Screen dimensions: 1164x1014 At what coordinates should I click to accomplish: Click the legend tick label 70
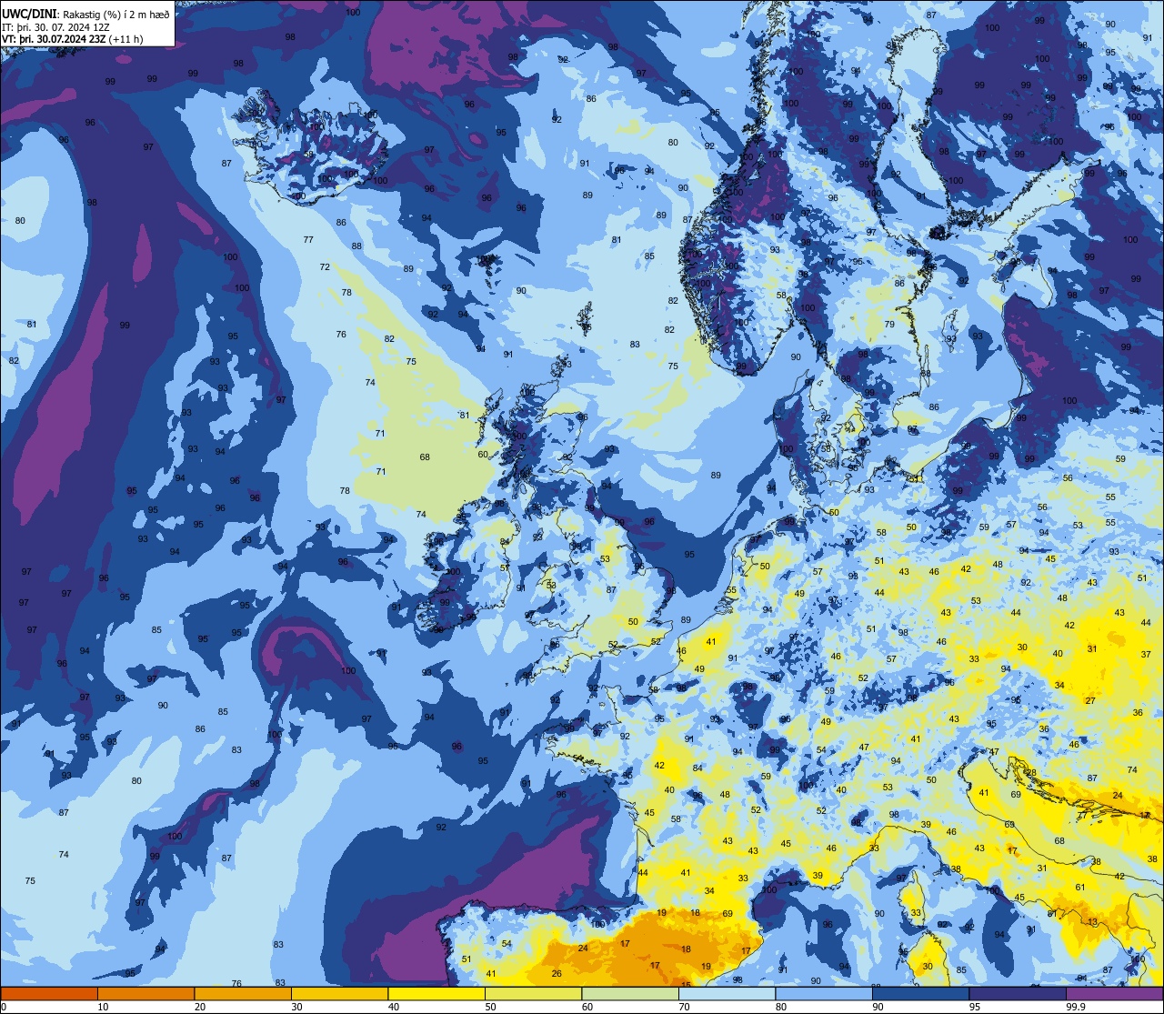(684, 1007)
